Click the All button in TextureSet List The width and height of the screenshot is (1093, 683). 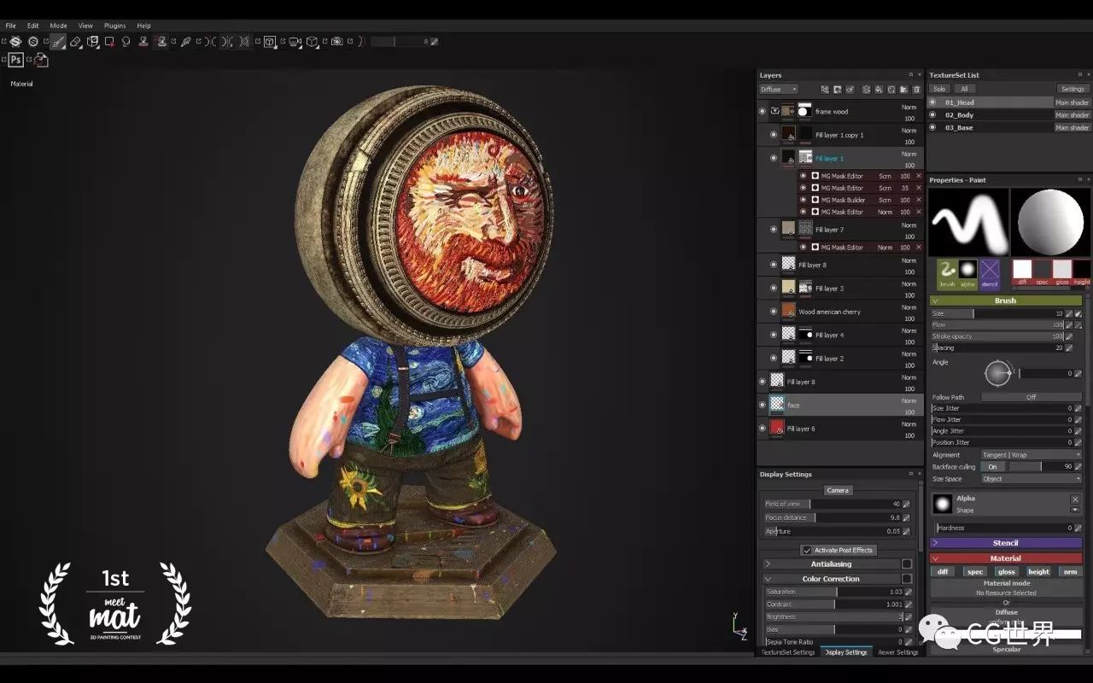click(x=964, y=89)
